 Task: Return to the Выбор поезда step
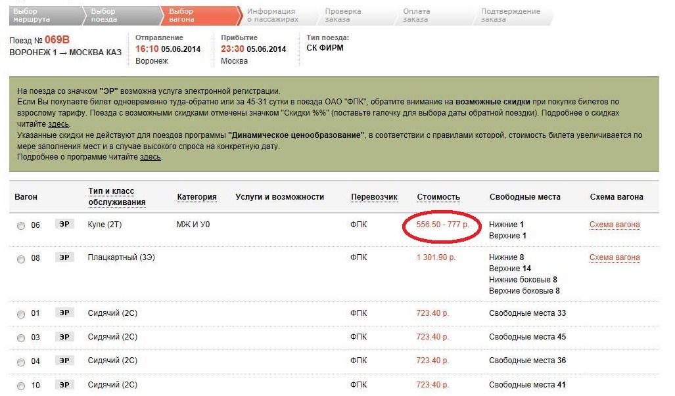point(109,15)
